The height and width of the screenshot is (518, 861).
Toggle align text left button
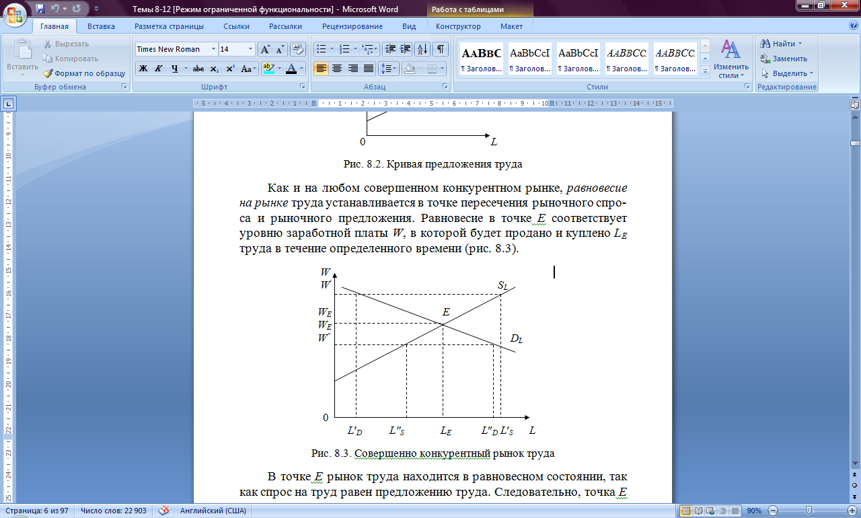pyautogui.click(x=322, y=69)
